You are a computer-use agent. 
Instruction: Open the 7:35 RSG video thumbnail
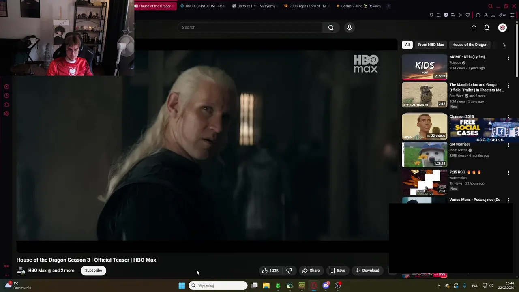pyautogui.click(x=425, y=182)
